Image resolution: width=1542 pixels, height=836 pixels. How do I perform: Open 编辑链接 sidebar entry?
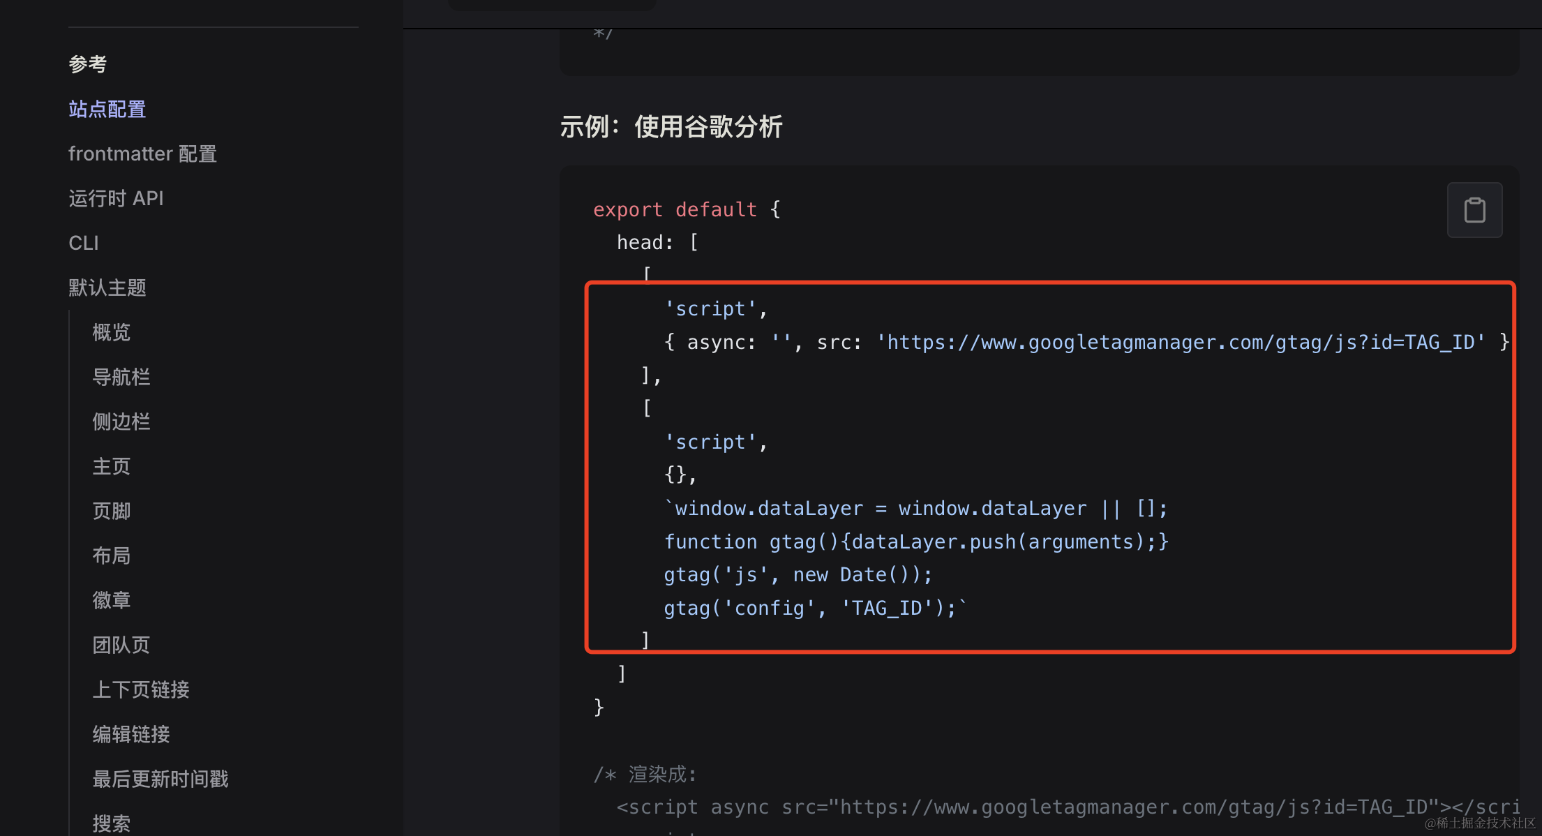(x=131, y=735)
